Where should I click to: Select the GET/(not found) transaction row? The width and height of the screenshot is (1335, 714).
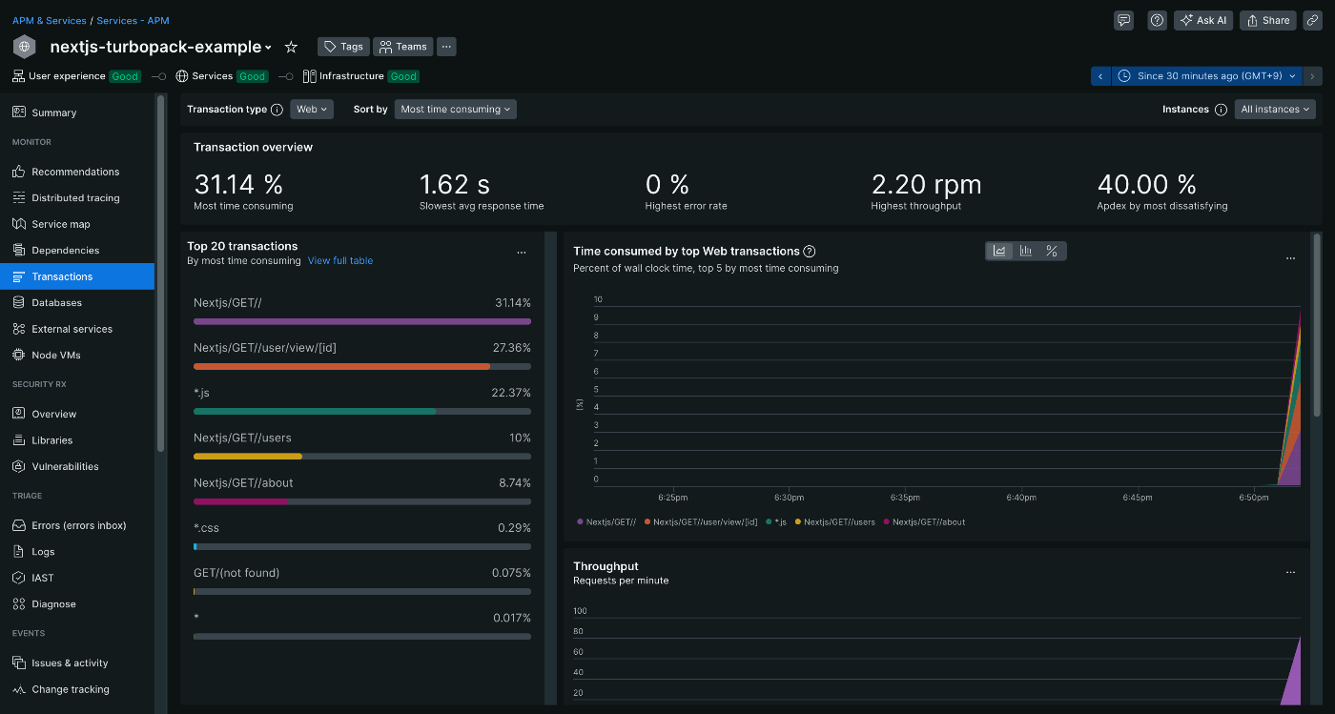point(362,581)
